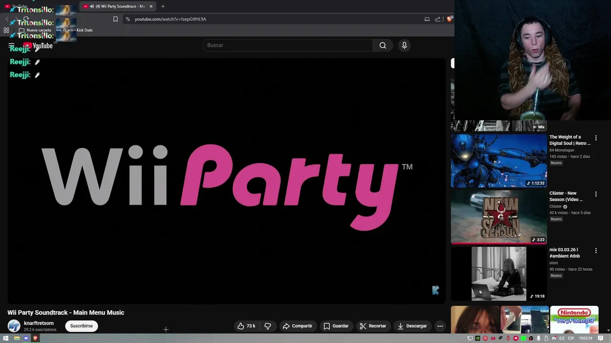The height and width of the screenshot is (343, 611).
Task: Bookmark this page with the bookmark icon
Action: (115, 19)
